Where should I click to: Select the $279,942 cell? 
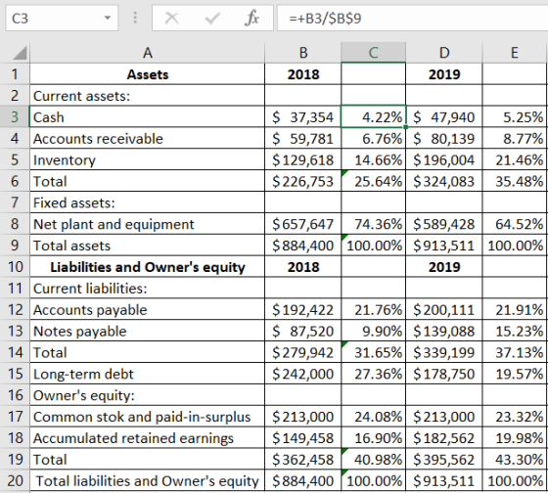point(303,352)
